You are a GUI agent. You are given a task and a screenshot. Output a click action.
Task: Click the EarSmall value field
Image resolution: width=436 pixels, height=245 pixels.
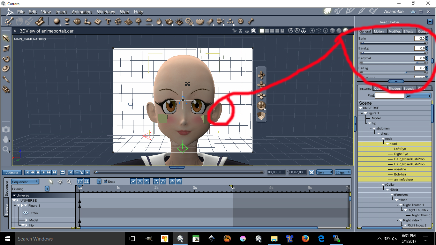click(420, 58)
